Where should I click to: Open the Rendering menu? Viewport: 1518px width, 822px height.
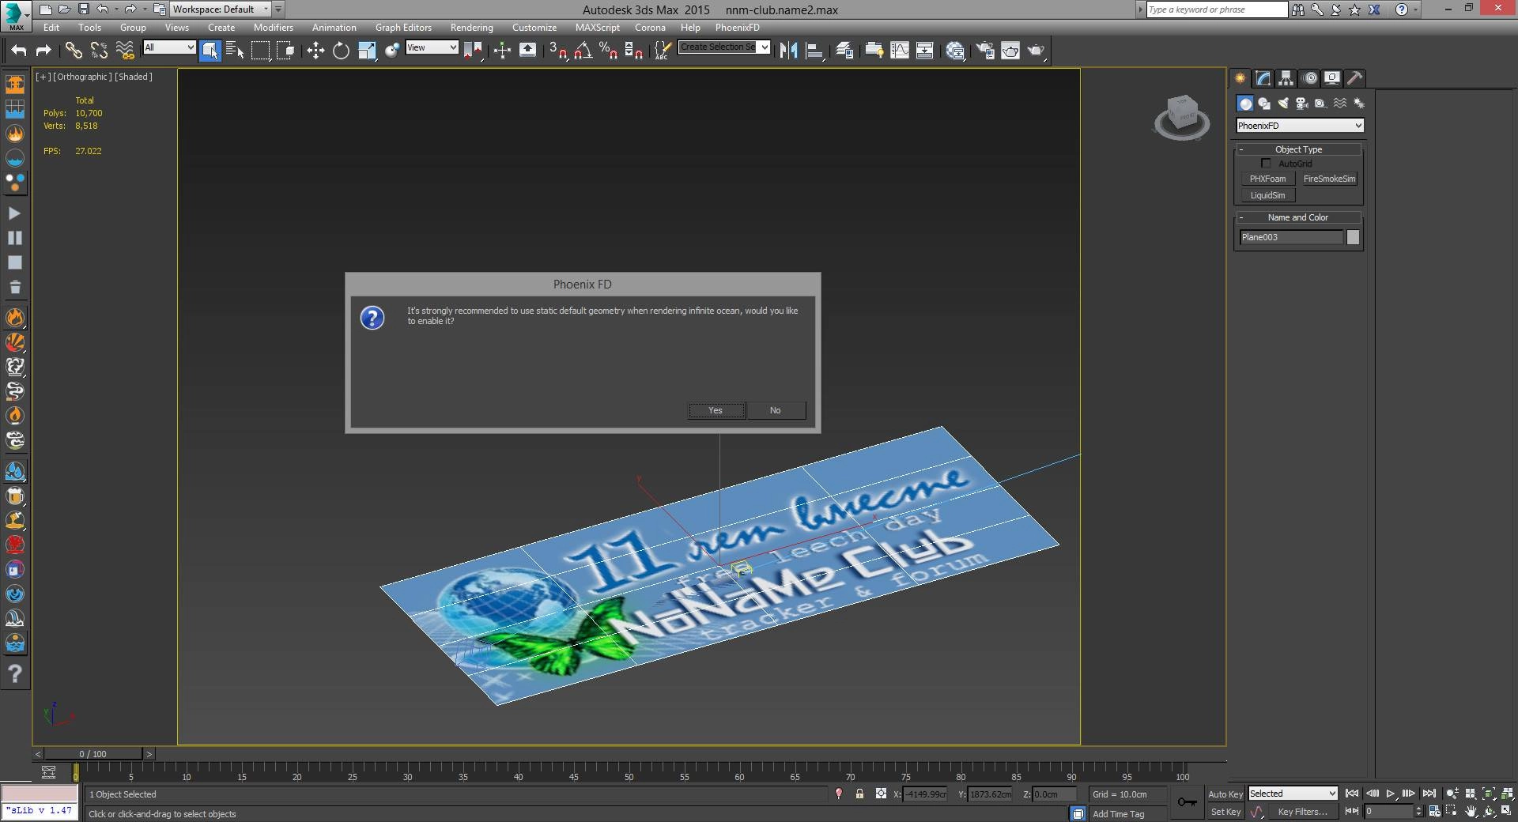point(471,27)
